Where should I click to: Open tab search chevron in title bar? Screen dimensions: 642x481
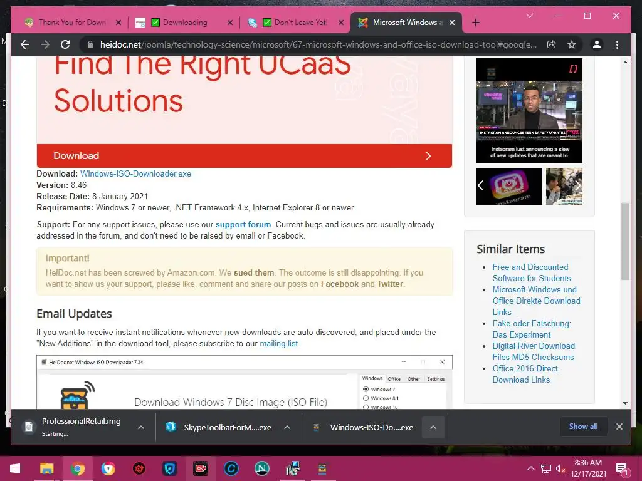[530, 16]
